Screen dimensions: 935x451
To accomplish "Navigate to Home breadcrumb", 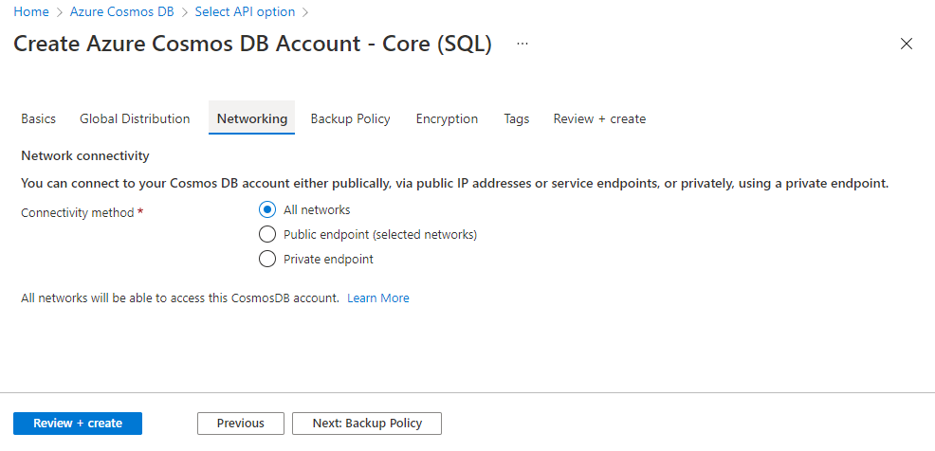I will tap(31, 12).
